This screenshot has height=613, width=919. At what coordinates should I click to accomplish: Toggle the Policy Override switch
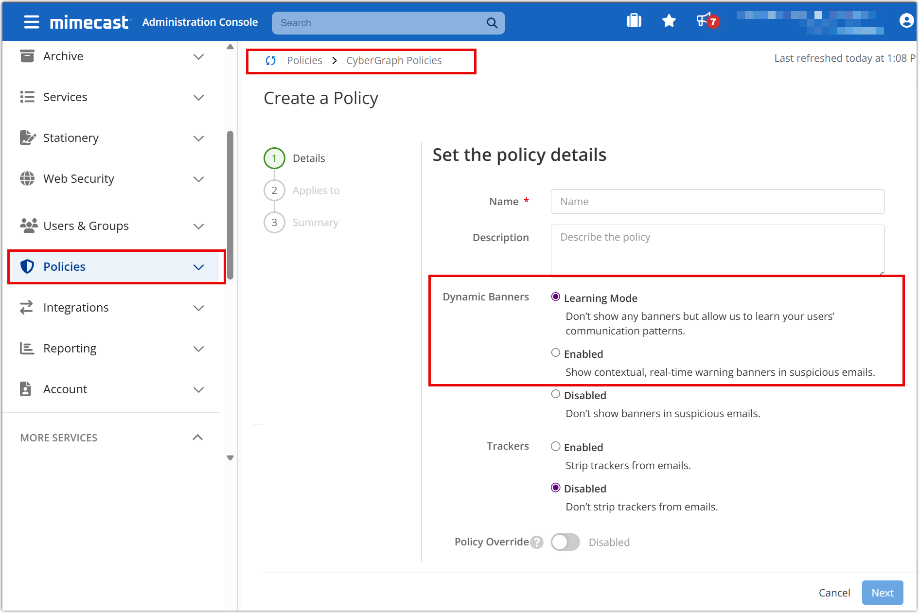point(565,542)
